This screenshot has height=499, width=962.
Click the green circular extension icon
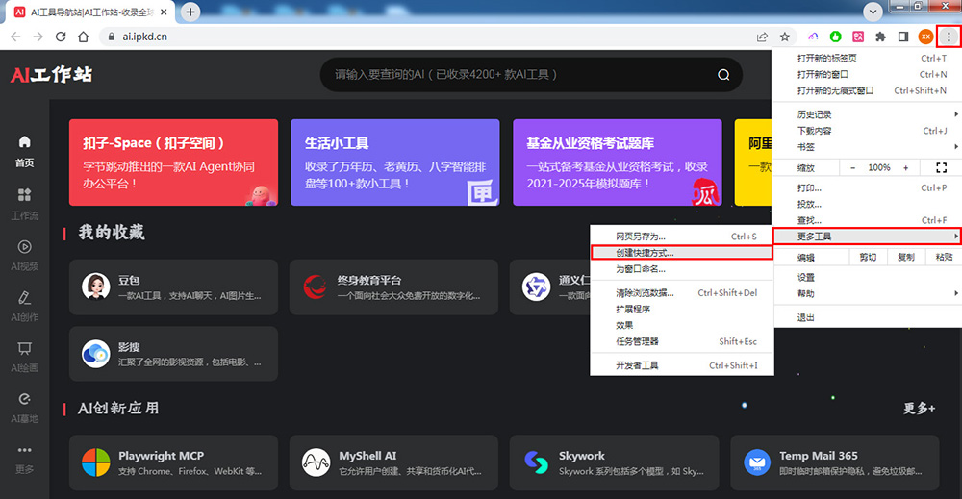click(836, 37)
